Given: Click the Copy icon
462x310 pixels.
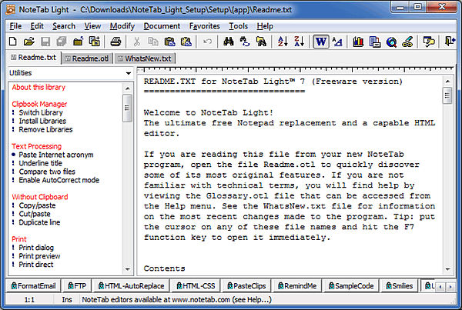Looking at the screenshot, I should point(153,42).
